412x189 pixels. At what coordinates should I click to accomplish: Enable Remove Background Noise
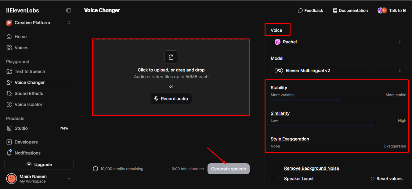(x=276, y=168)
